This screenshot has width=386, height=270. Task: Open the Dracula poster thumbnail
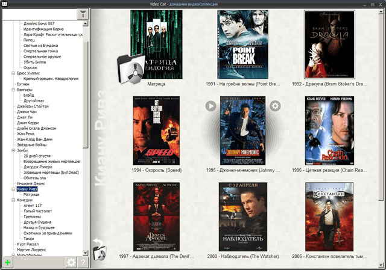click(329, 44)
